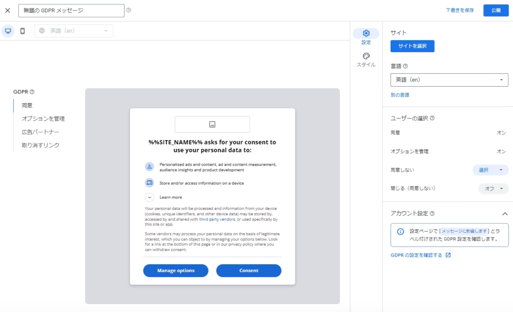Click help icon next to ユーザーの選択
Image resolution: width=513 pixels, height=312 pixels.
pos(432,118)
